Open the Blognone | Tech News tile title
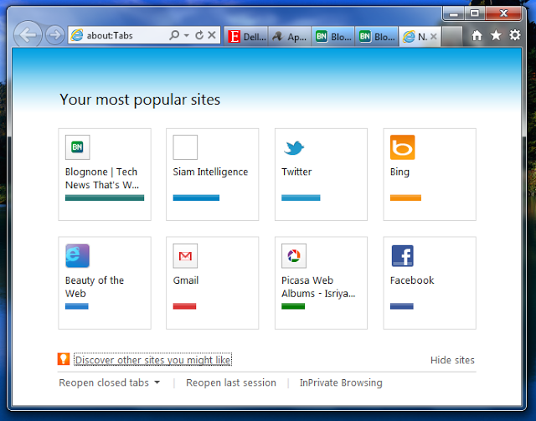This screenshot has height=421, width=536. point(102,178)
